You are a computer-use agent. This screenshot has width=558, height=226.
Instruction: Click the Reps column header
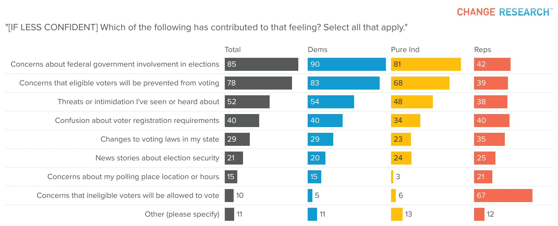[483, 50]
